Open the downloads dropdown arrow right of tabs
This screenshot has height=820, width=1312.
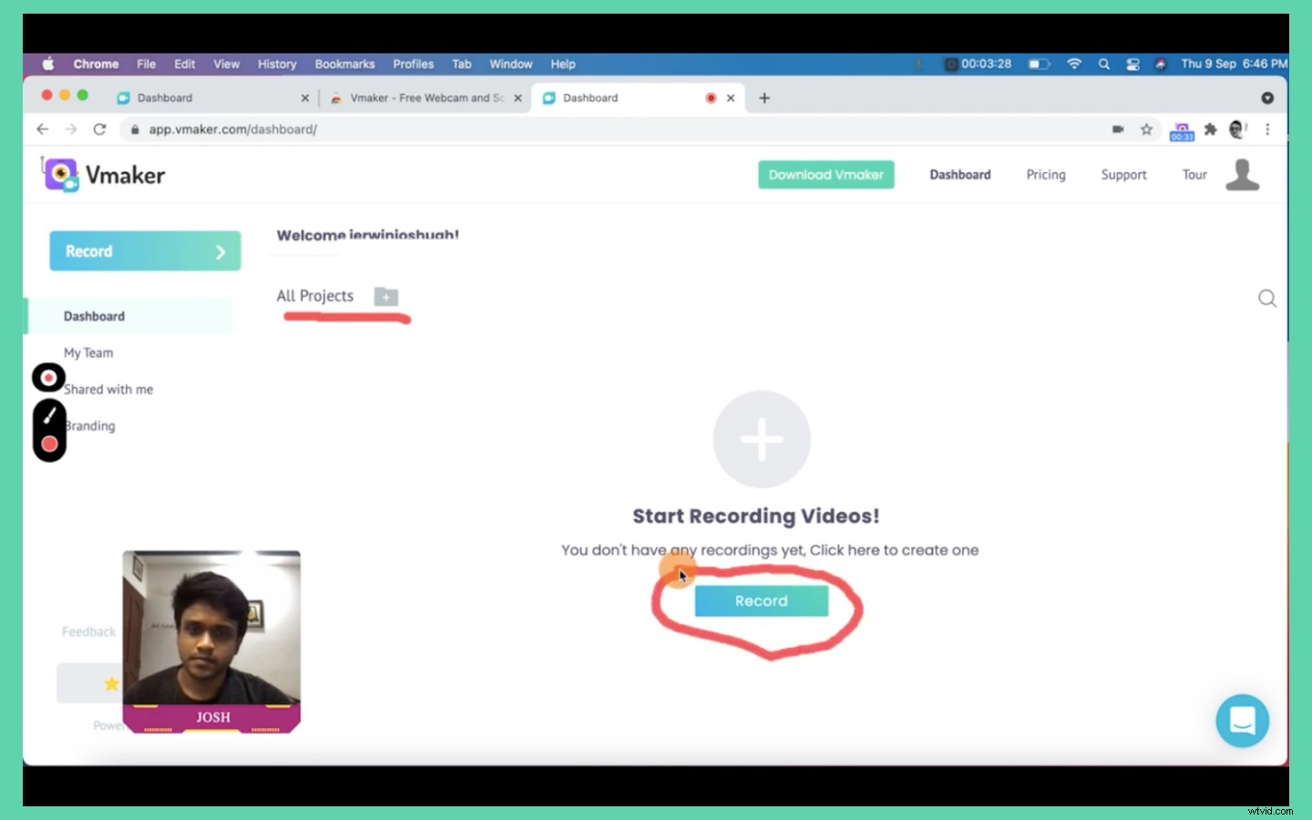click(x=1268, y=97)
